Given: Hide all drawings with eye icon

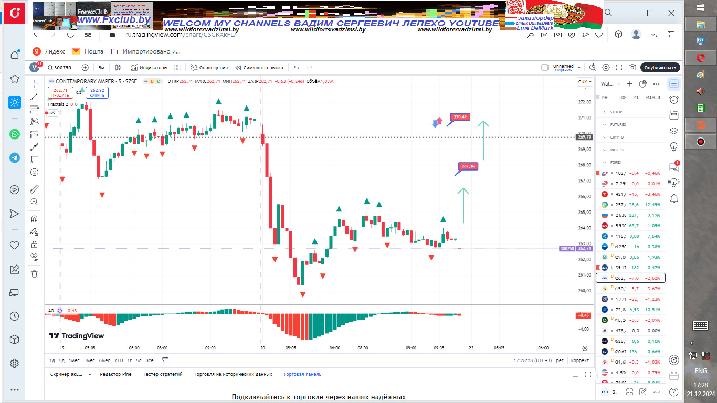Looking at the screenshot, I should point(34,257).
